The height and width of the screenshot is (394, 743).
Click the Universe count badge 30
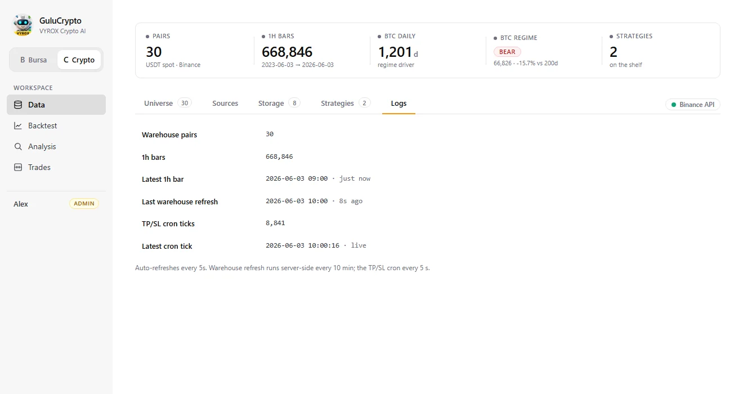click(x=185, y=103)
